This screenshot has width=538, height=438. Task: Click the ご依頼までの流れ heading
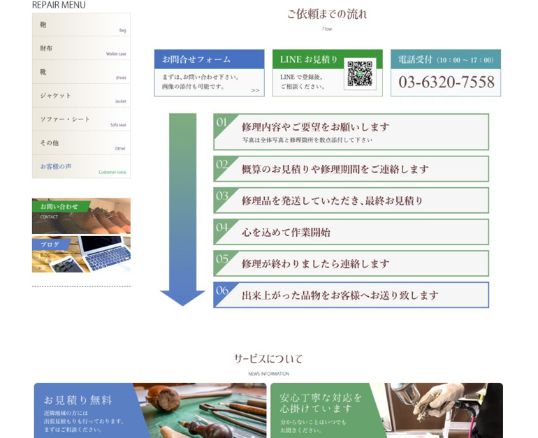click(x=327, y=14)
